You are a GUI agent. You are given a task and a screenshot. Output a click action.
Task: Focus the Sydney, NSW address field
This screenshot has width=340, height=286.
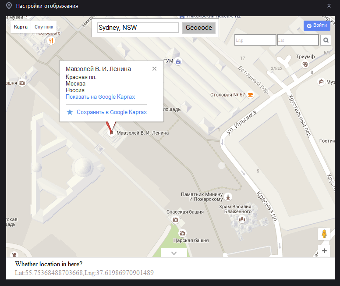click(x=138, y=28)
